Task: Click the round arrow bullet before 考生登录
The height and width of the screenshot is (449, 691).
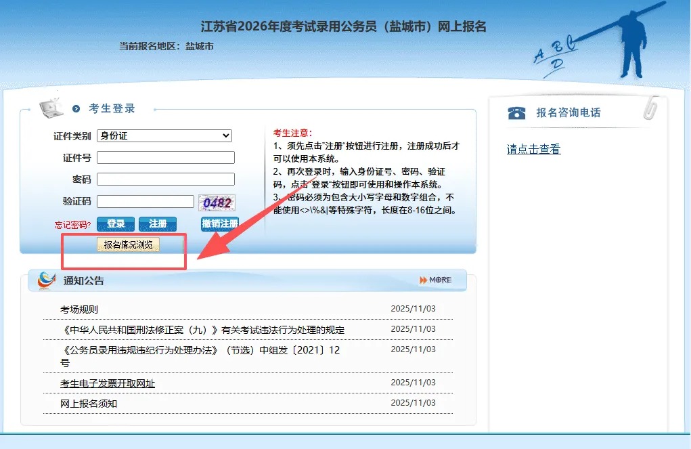Action: point(76,108)
